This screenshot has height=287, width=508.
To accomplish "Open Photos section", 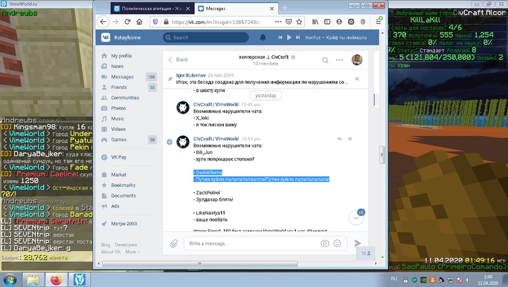I will click(x=118, y=108).
